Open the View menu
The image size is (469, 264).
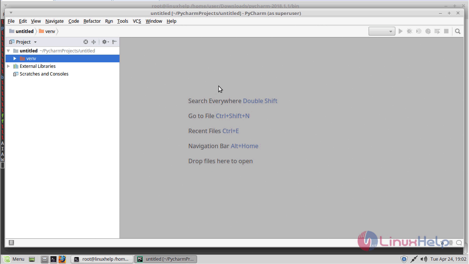[36, 21]
